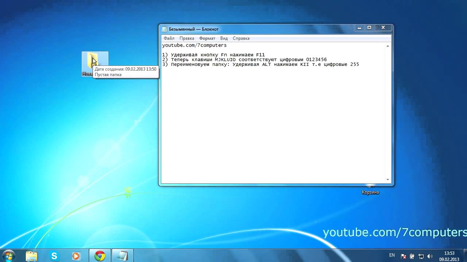Click the power plug battery tray icon

pyautogui.click(x=412, y=256)
